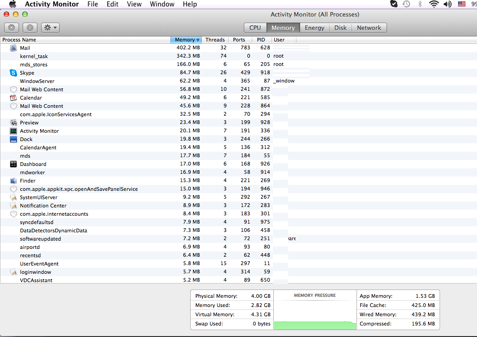
Task: Click the com.apple.internetaccounts shield icon
Action: [x=13, y=214]
